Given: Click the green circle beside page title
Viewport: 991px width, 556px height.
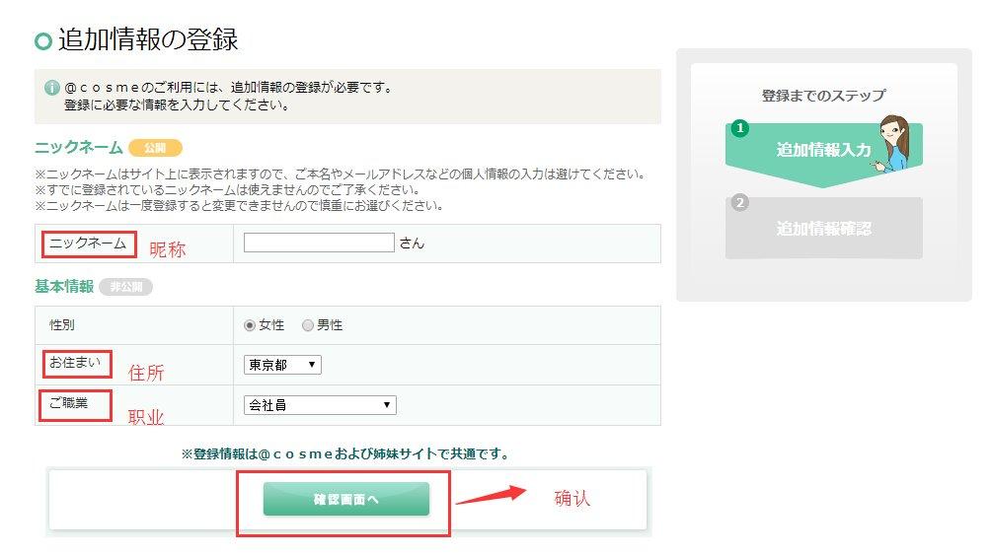Looking at the screenshot, I should coord(43,41).
